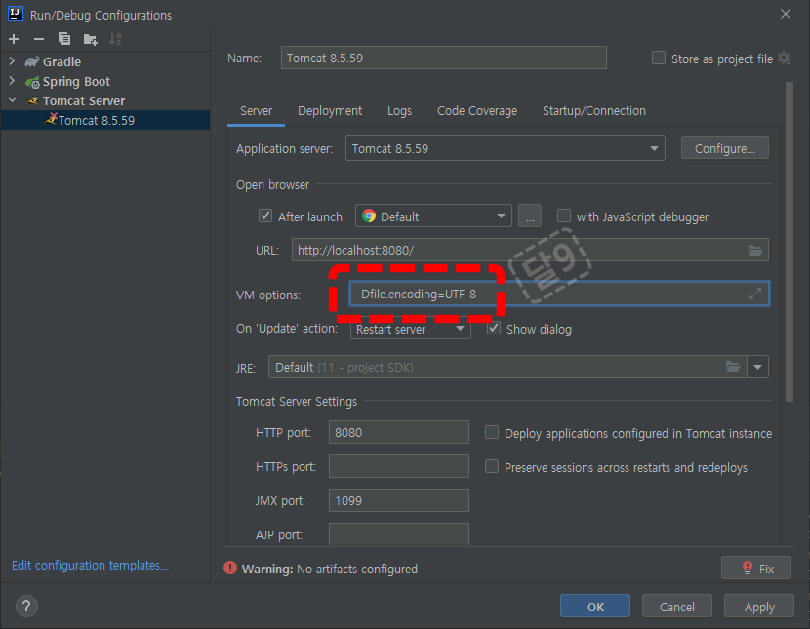Collapse the Tomcat Server tree node
The width and height of the screenshot is (810, 629).
tap(13, 100)
